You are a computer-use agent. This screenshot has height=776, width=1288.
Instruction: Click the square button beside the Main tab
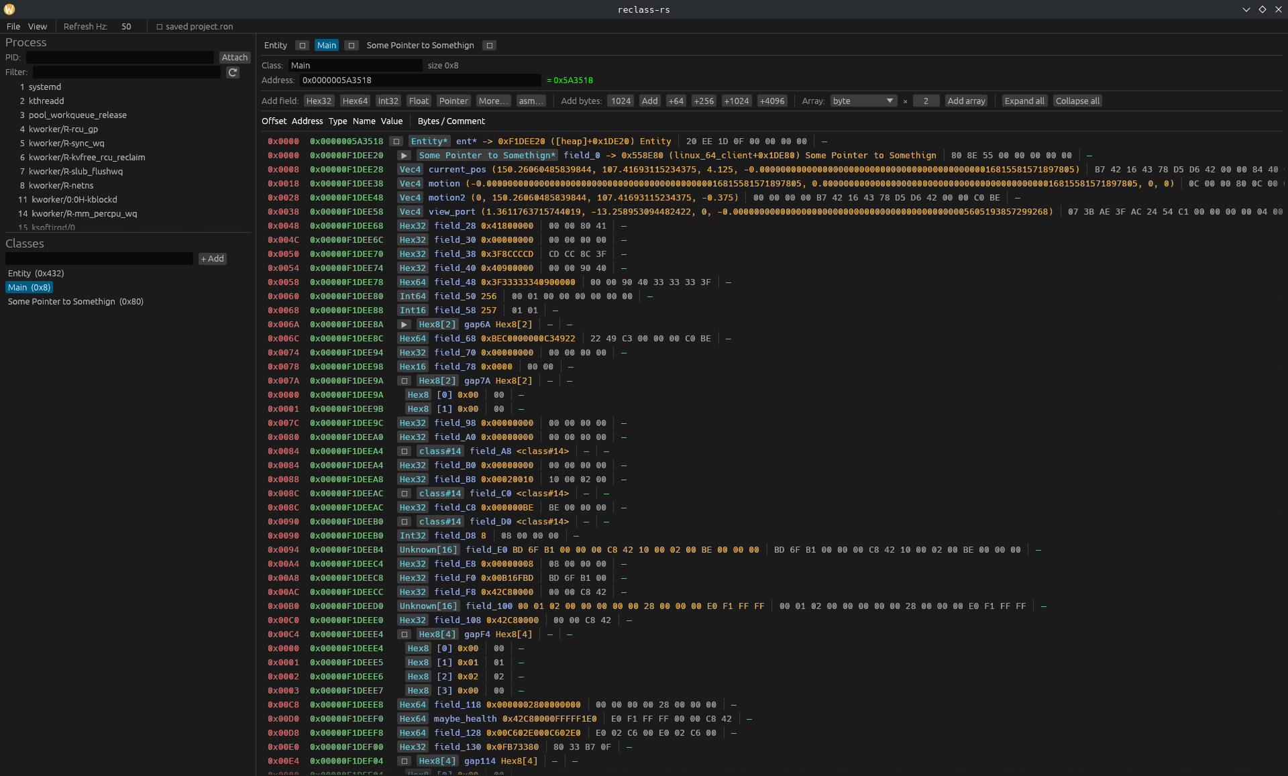[x=351, y=46]
